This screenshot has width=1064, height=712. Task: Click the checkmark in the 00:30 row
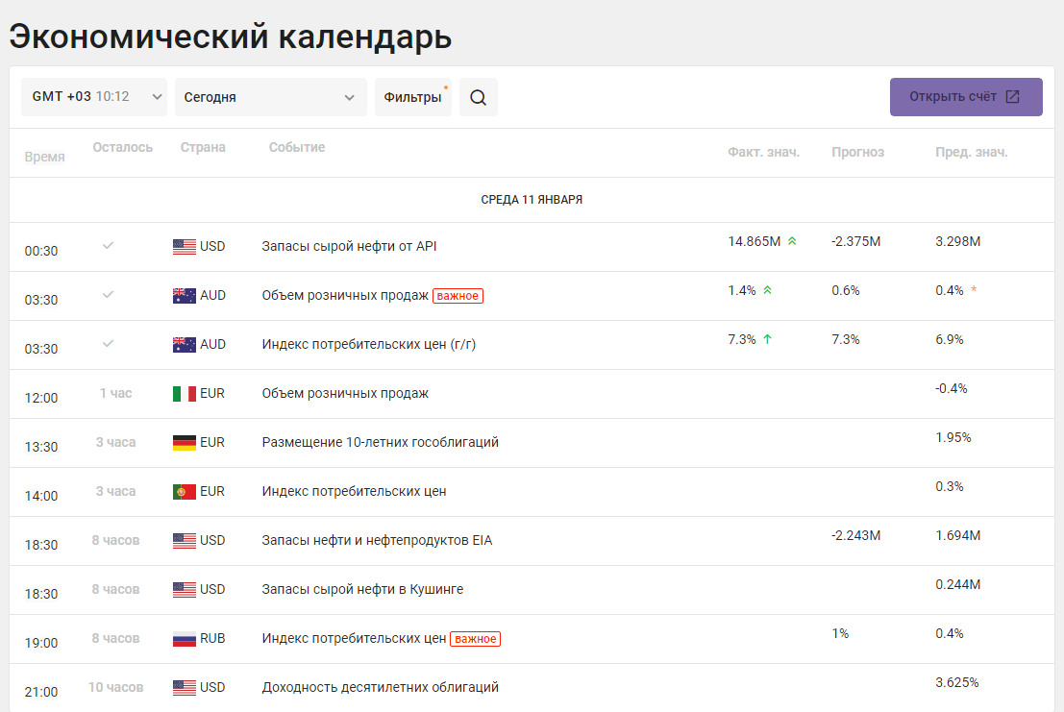(108, 245)
